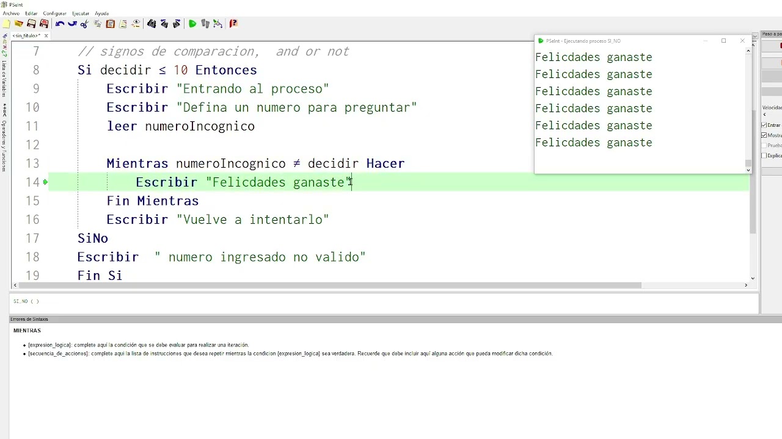
Task: Click the "Vuelve a intentarlo" string on line 16
Action: [253, 220]
